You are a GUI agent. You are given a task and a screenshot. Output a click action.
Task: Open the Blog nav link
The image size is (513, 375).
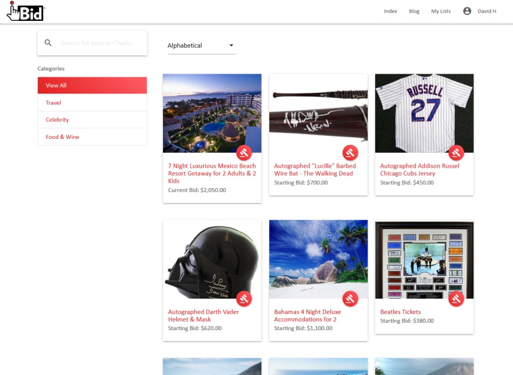414,11
